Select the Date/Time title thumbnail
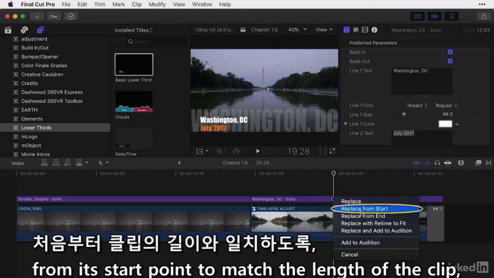The image size is (494, 278). pyautogui.click(x=134, y=139)
